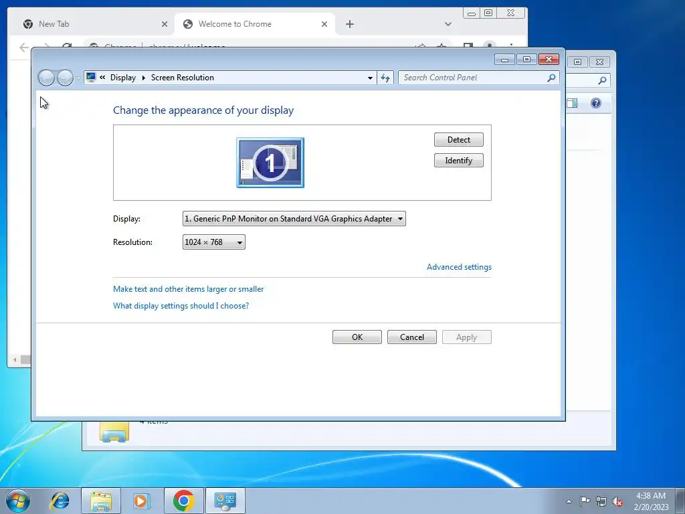Open Make text and other items larger or smaller
The width and height of the screenshot is (685, 514).
point(188,289)
